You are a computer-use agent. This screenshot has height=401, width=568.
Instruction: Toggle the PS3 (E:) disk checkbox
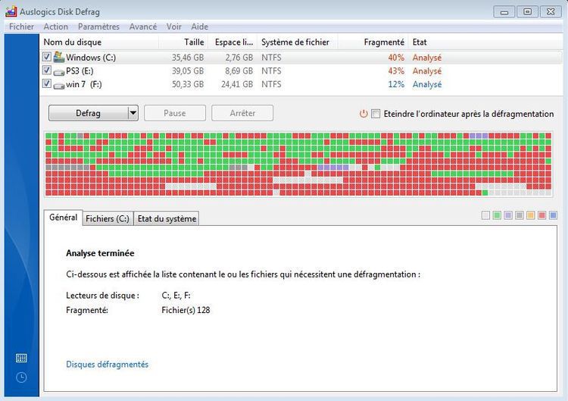click(47, 71)
